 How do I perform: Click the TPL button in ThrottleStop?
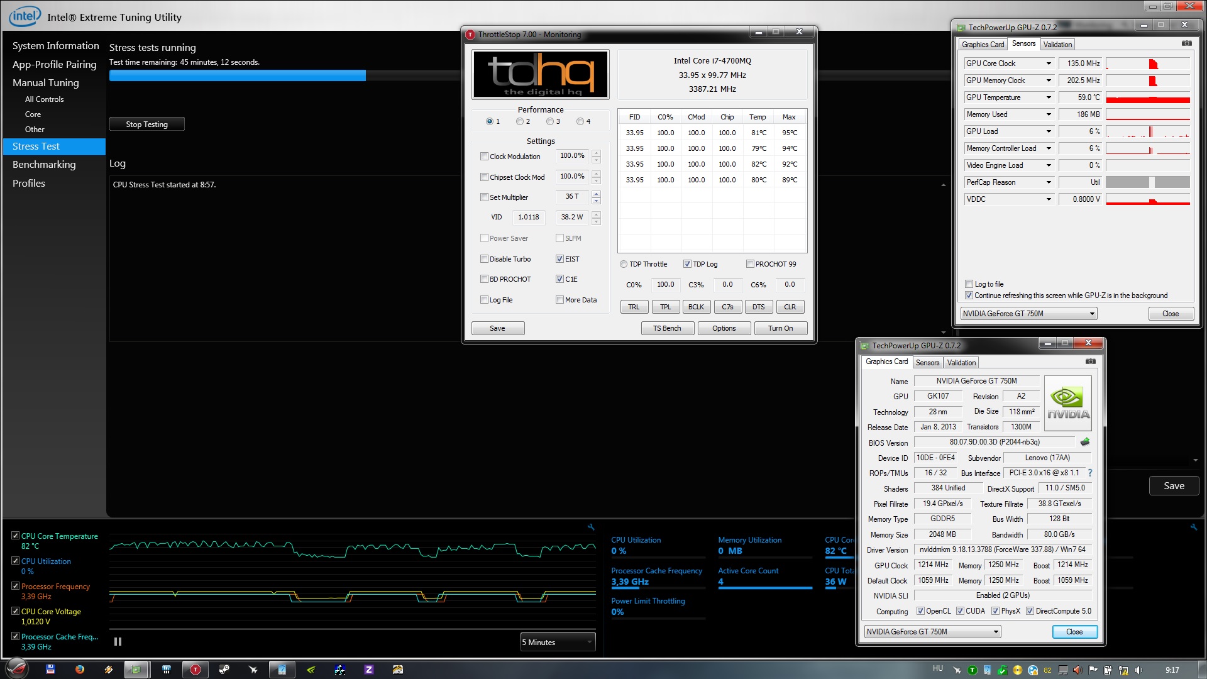click(x=665, y=307)
